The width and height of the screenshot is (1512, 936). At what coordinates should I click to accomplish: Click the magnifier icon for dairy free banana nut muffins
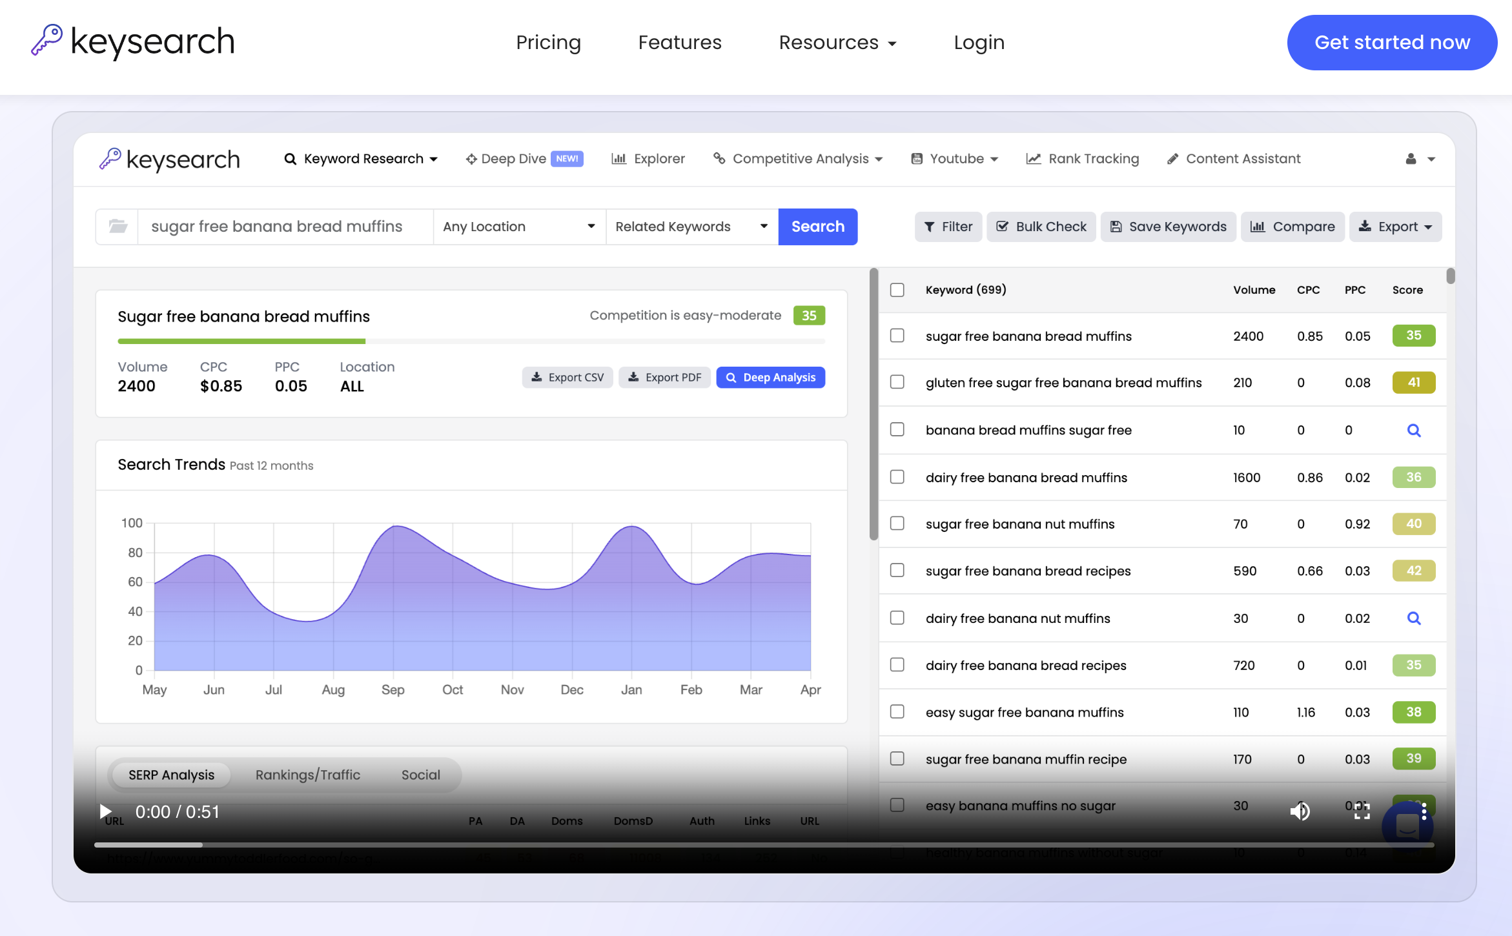click(1413, 618)
